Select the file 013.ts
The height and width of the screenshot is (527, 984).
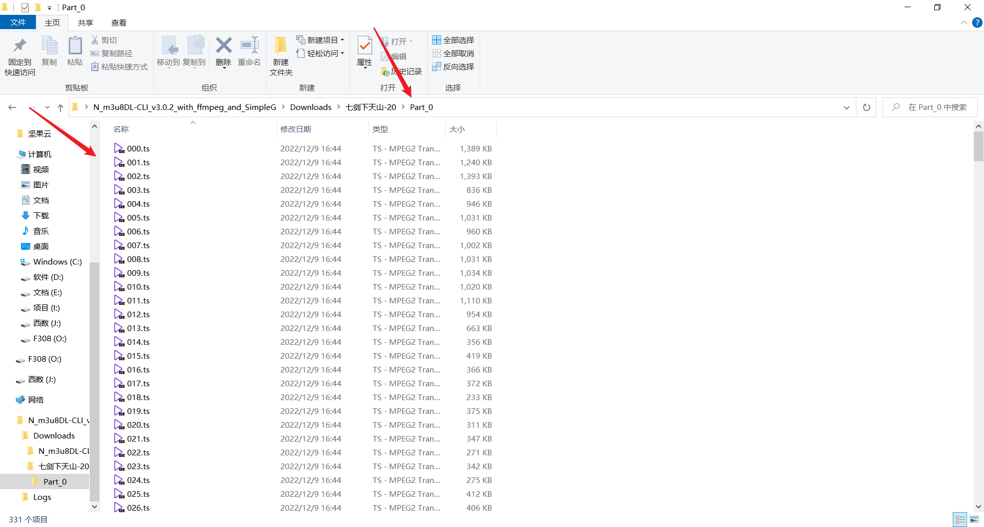(x=138, y=328)
